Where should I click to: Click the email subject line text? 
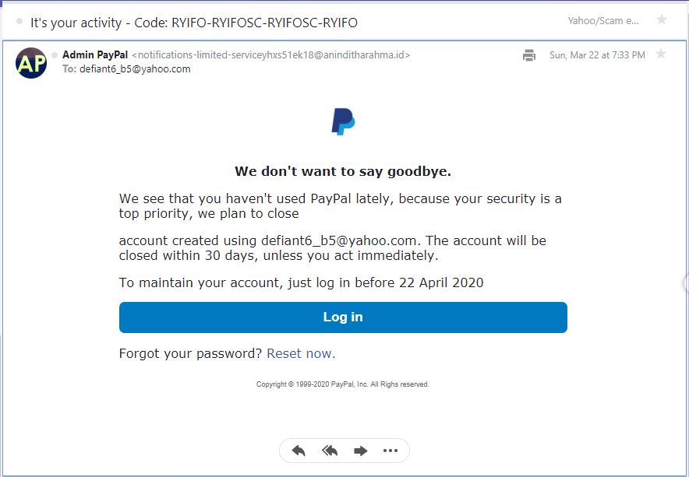point(194,23)
